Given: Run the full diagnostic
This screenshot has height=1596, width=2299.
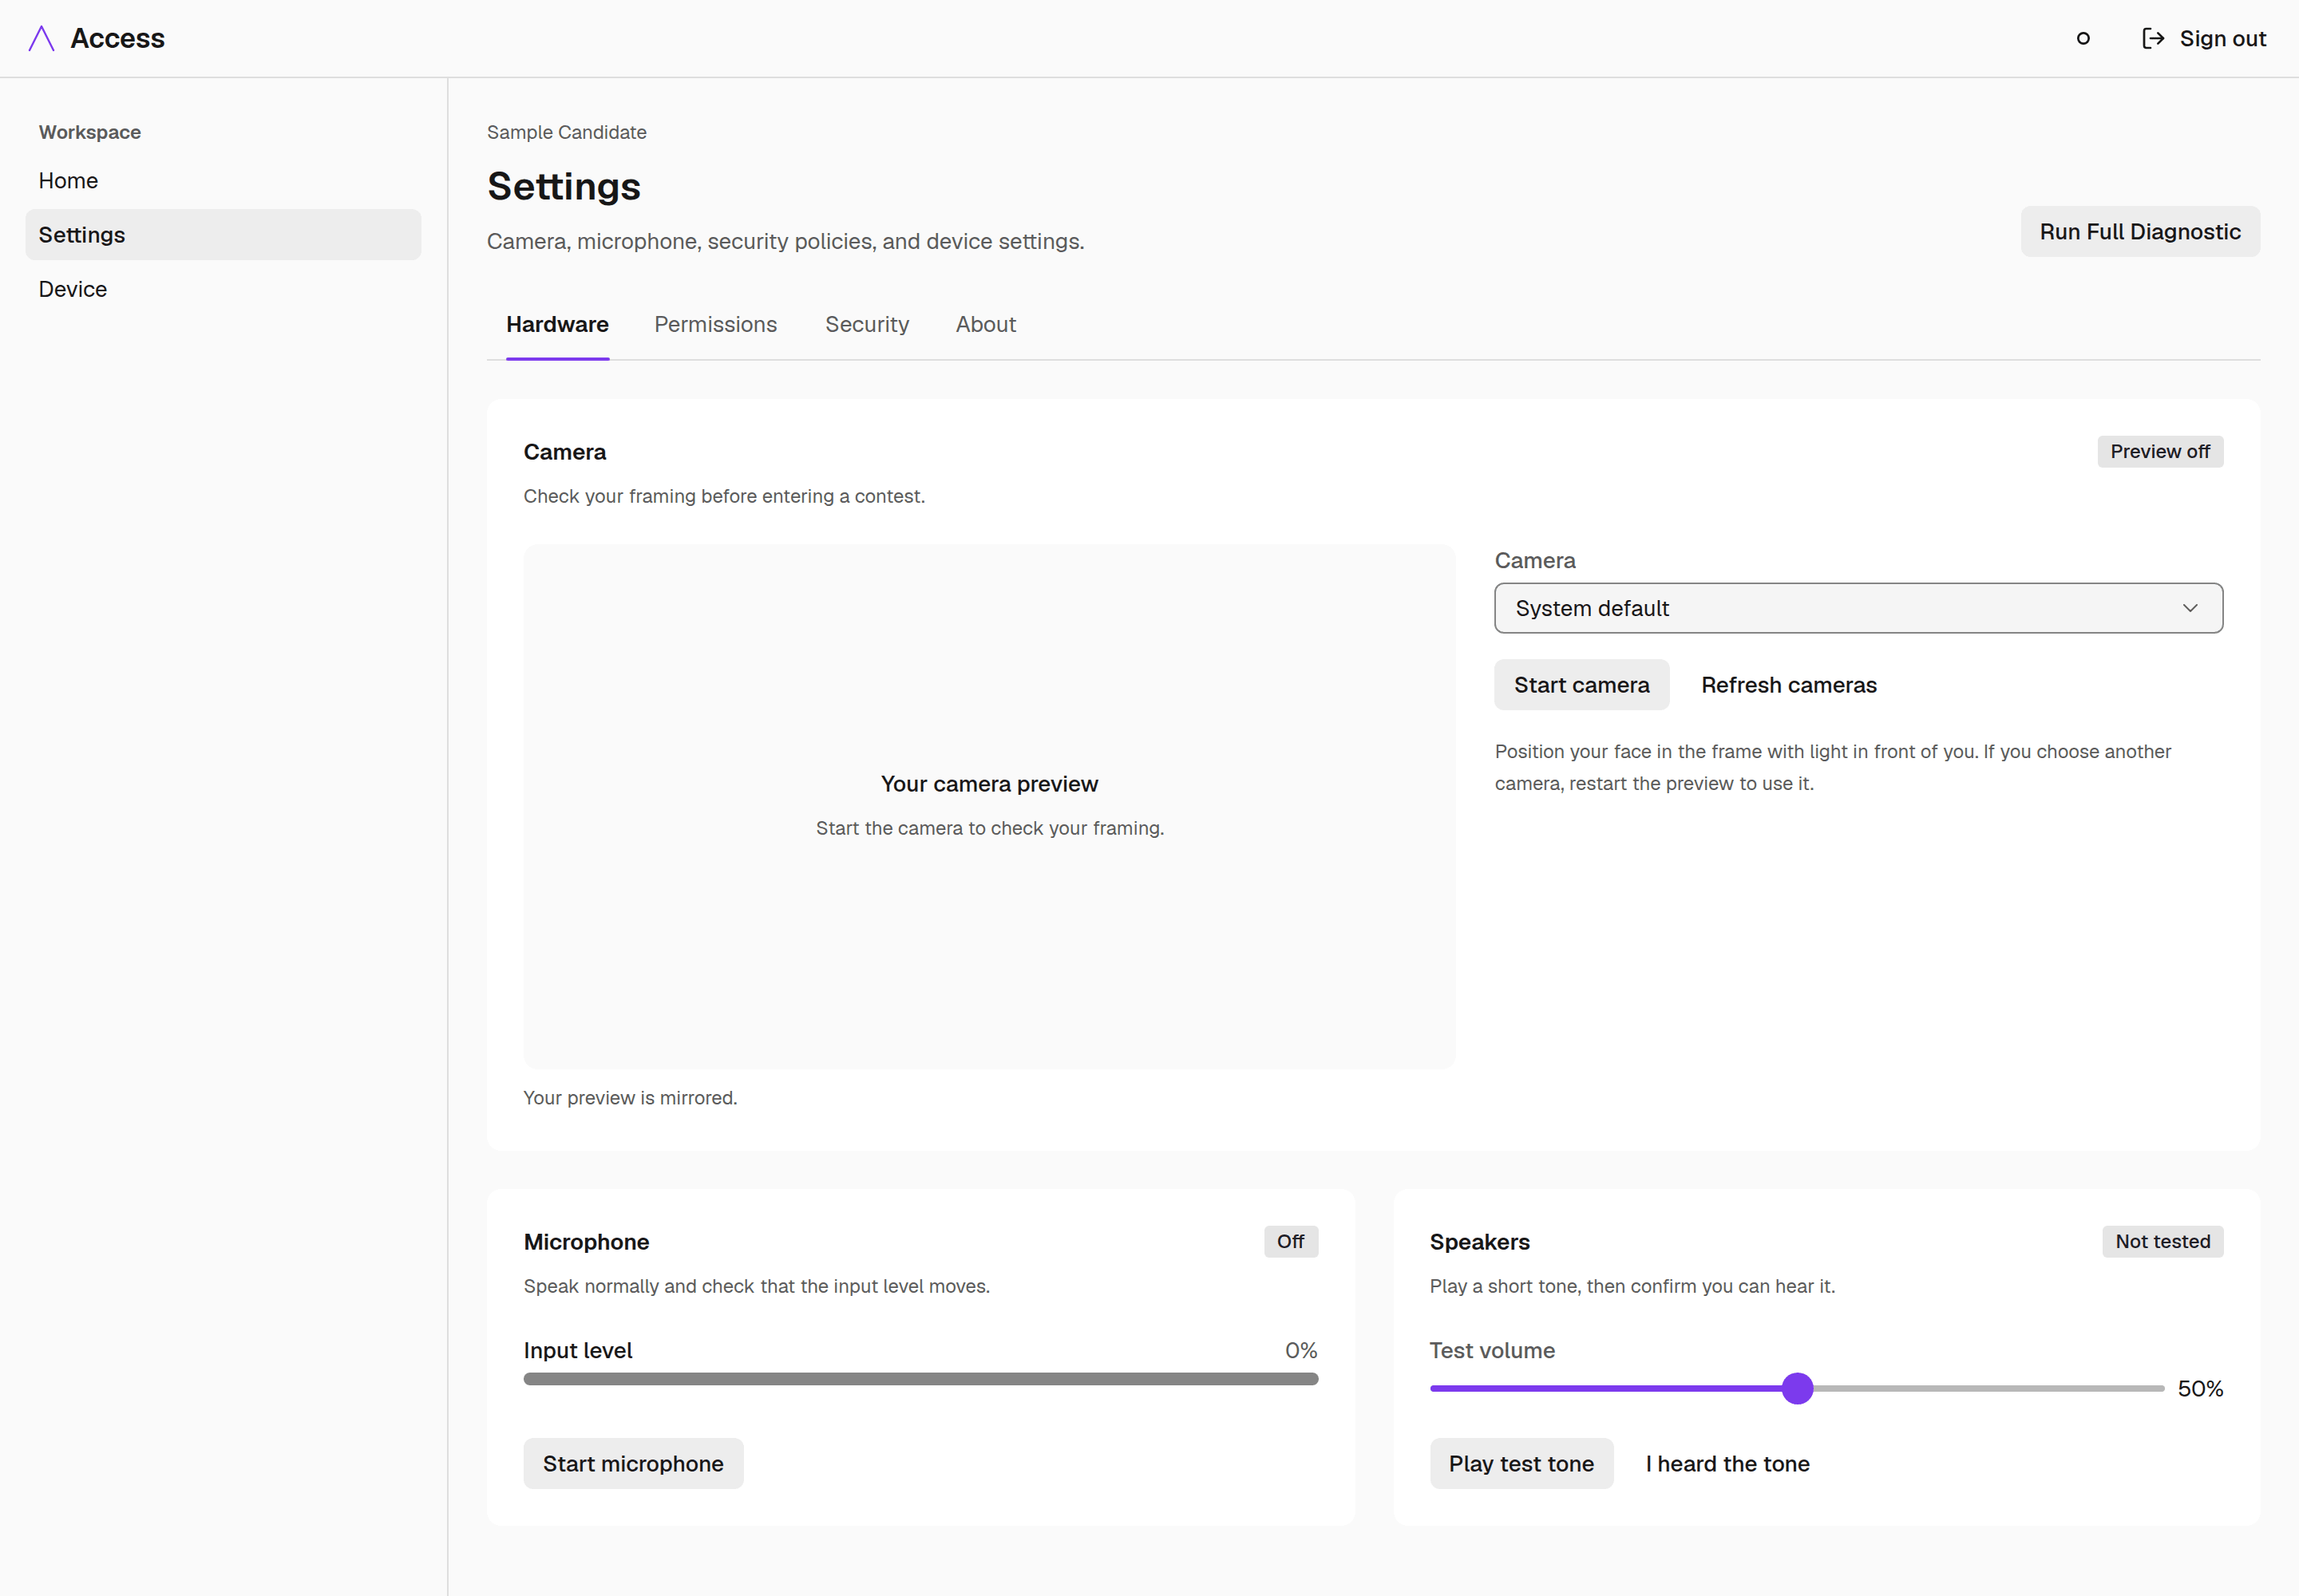Looking at the screenshot, I should (2140, 231).
